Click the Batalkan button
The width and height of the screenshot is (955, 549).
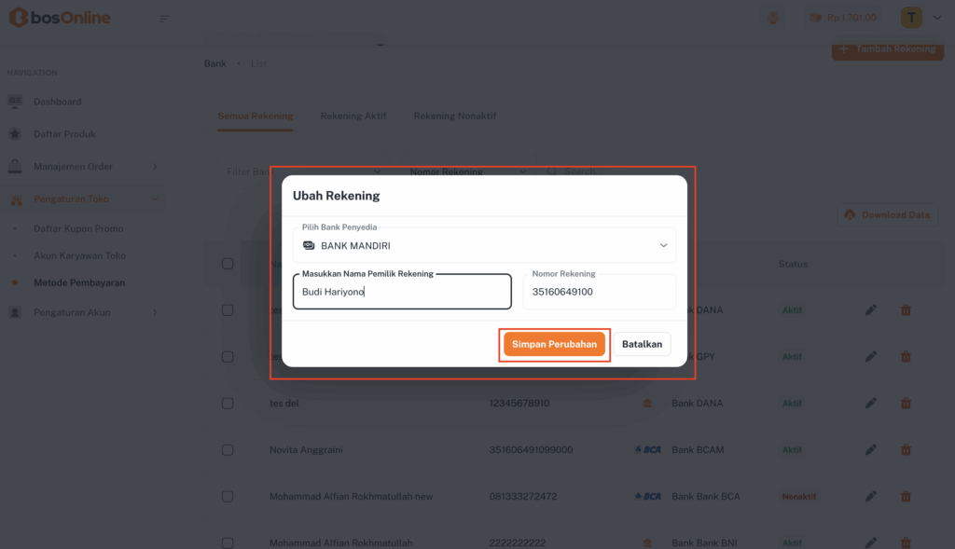(642, 344)
